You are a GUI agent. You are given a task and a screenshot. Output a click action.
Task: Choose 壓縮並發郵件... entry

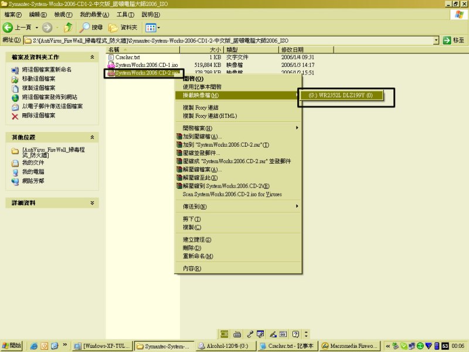[x=238, y=153]
